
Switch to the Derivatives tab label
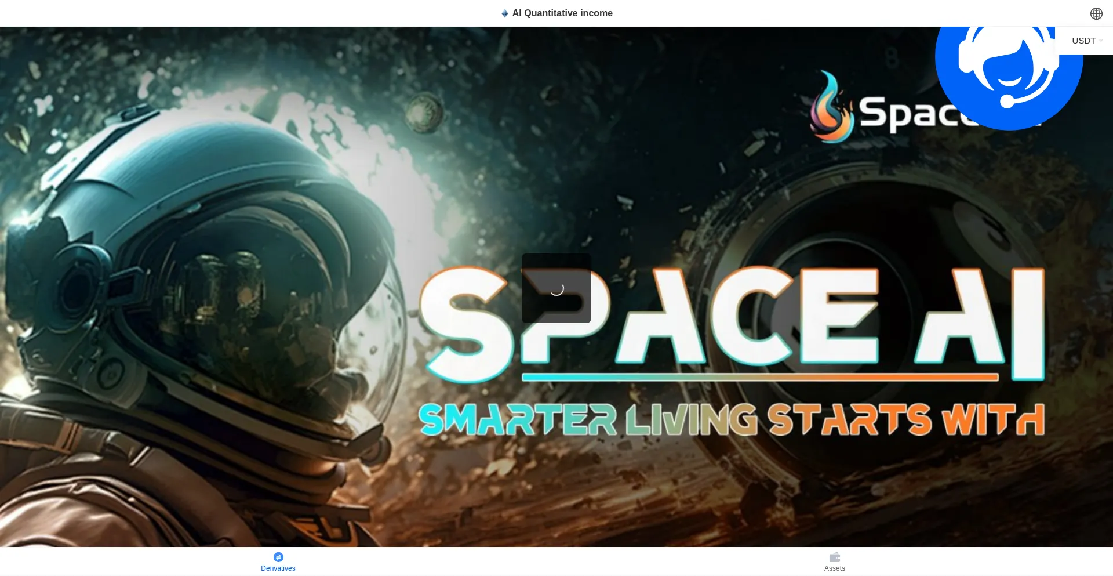278,568
